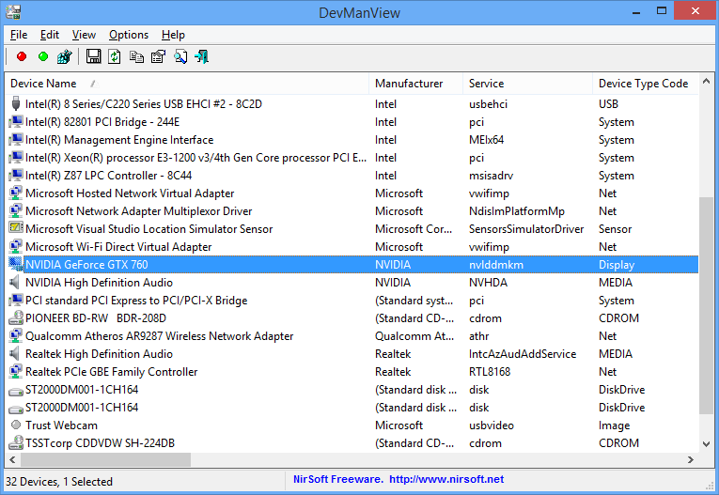Open the Properties toolbar icon
The height and width of the screenshot is (495, 719).
[x=158, y=57]
